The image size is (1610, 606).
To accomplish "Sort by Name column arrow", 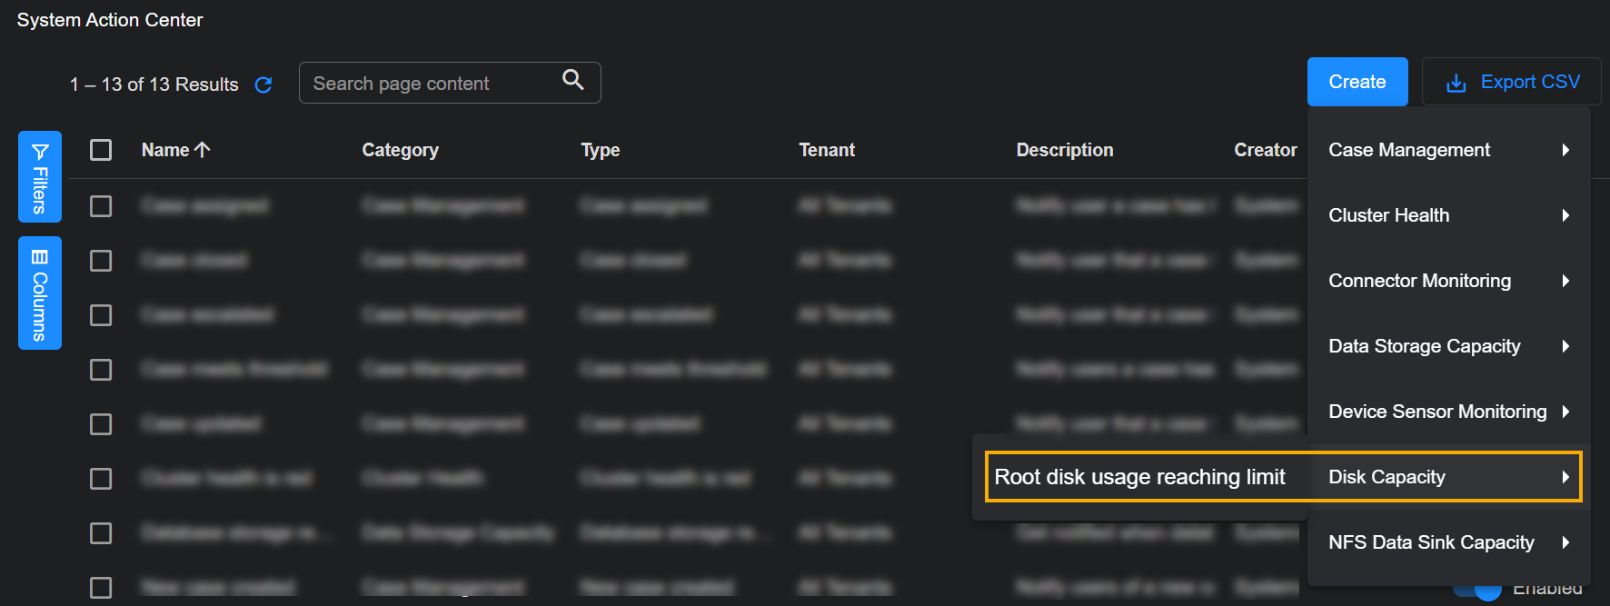I will pyautogui.click(x=203, y=150).
